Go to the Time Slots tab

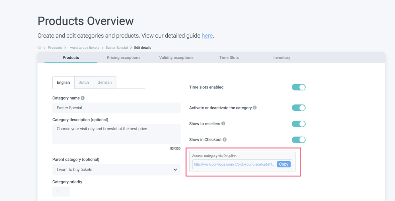[x=229, y=58]
